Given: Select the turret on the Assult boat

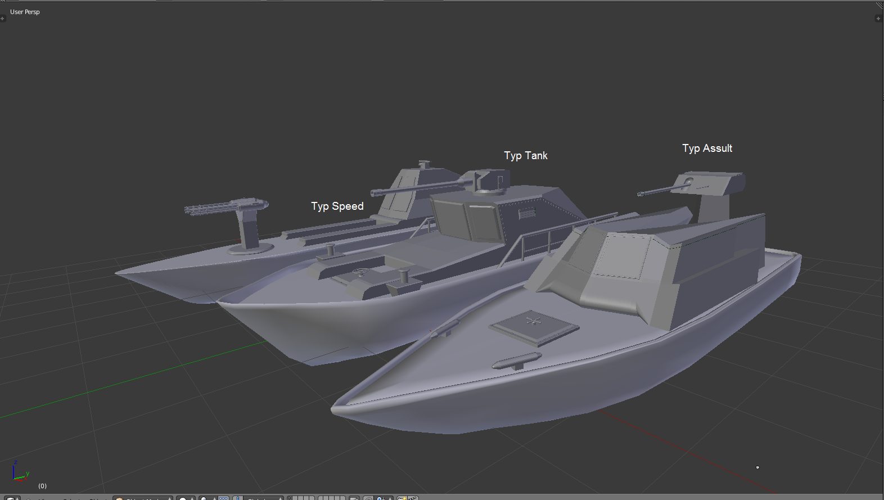Looking at the screenshot, I should pyautogui.click(x=714, y=186).
